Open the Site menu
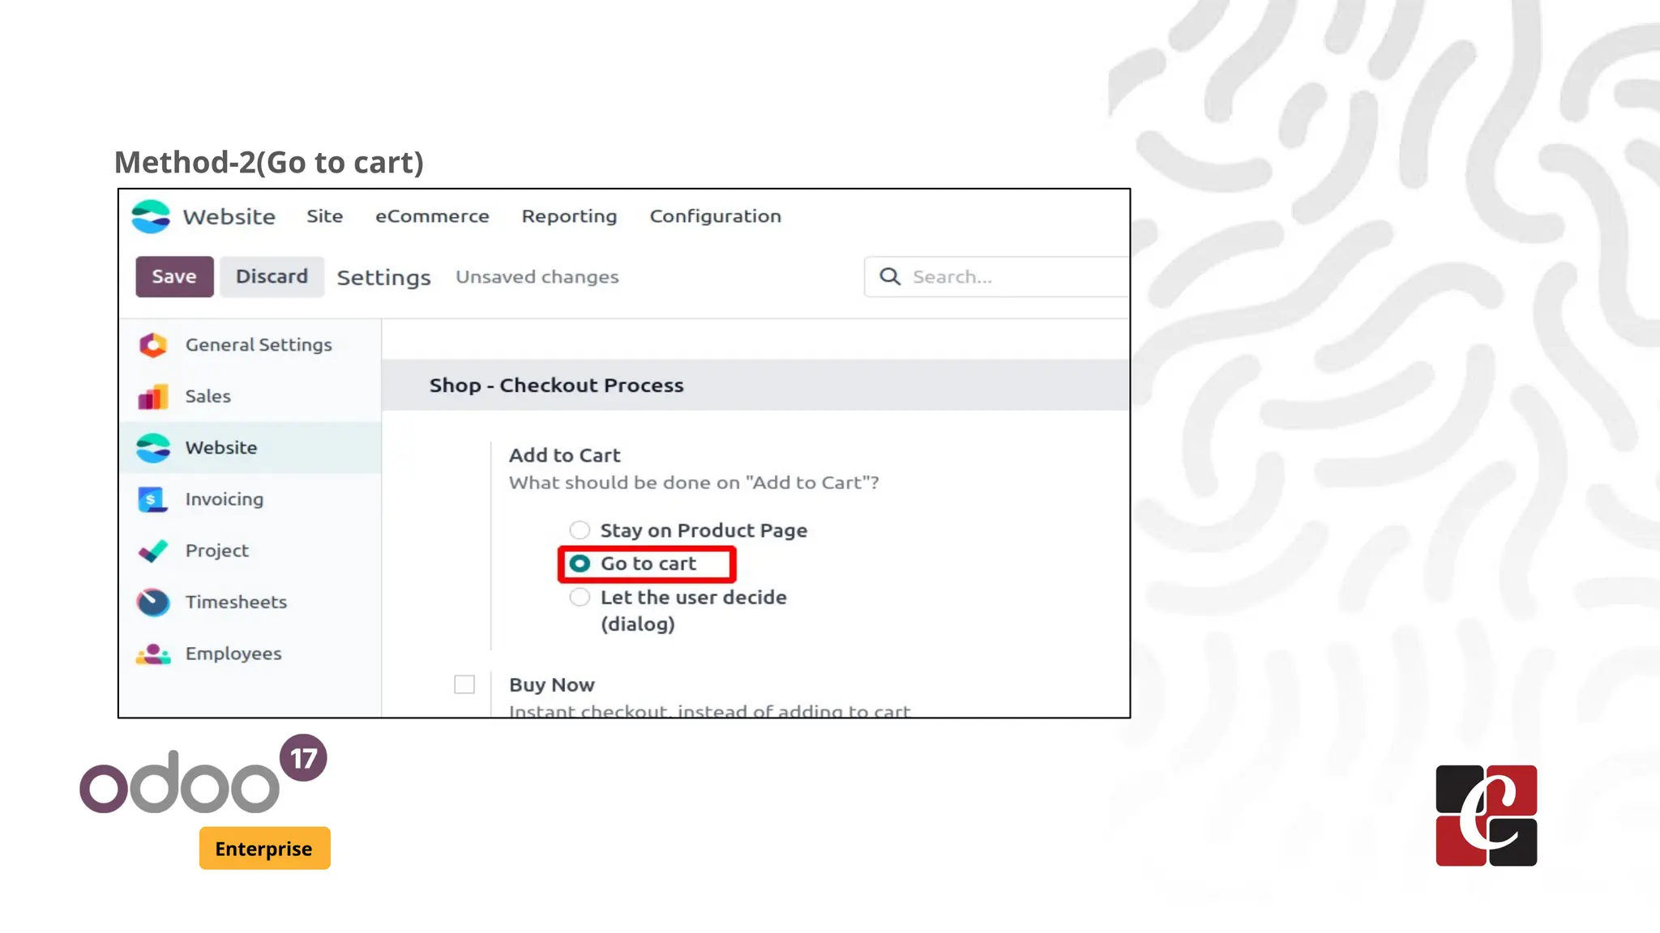The image size is (1660, 933). click(324, 216)
